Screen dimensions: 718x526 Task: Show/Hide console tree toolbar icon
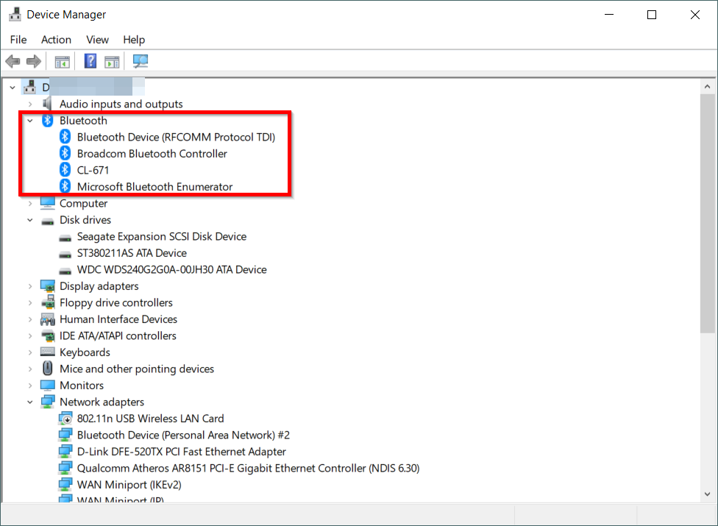tap(63, 61)
